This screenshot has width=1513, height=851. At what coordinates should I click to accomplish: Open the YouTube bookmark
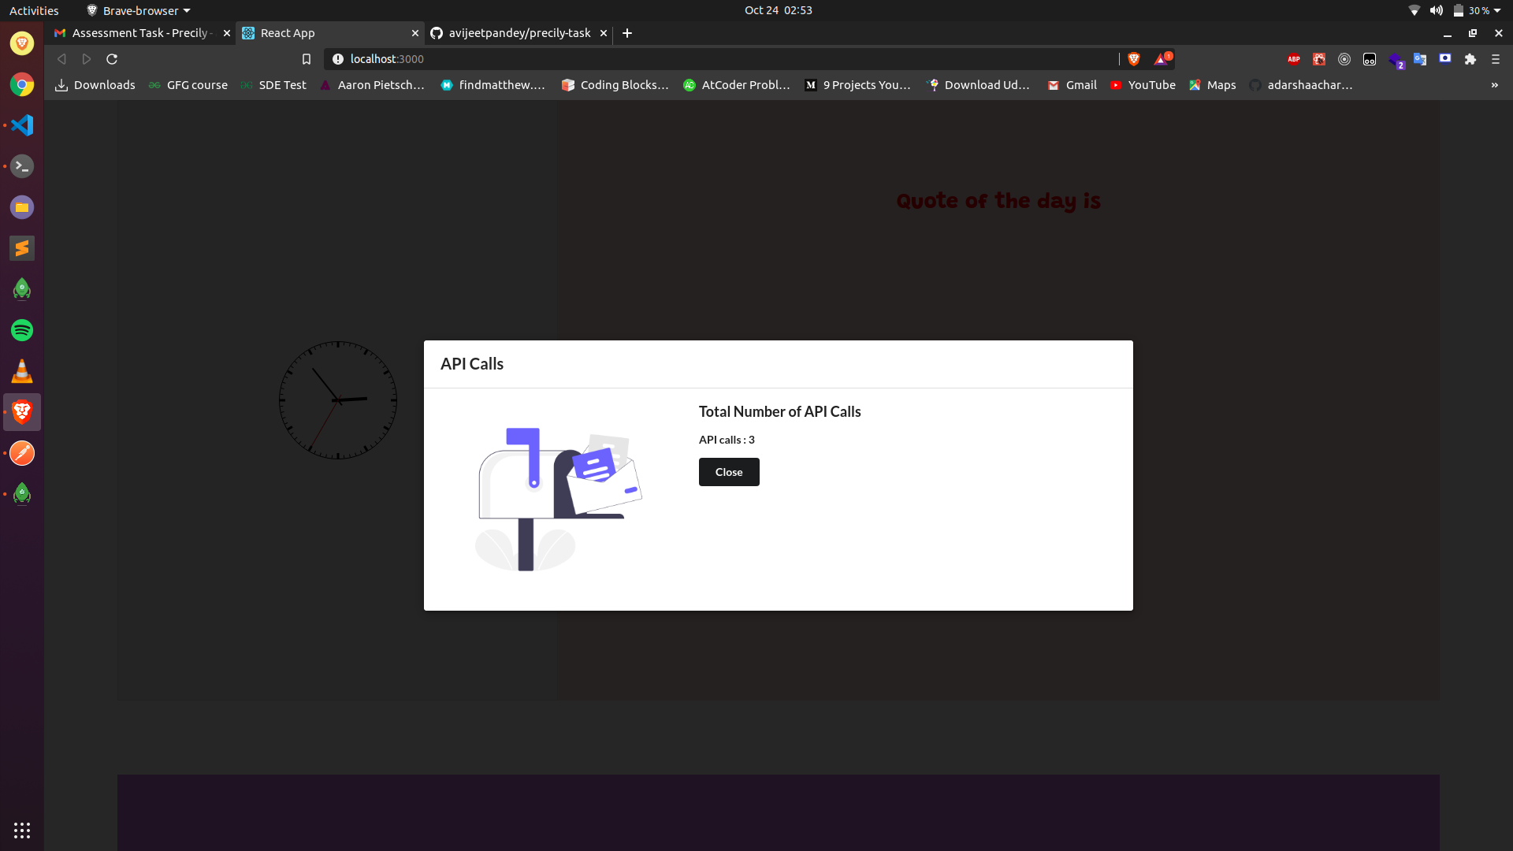1143,85
